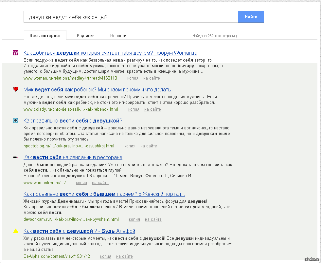Click 'на сайте' for the BeAlpha.com result

[x=124, y=256]
